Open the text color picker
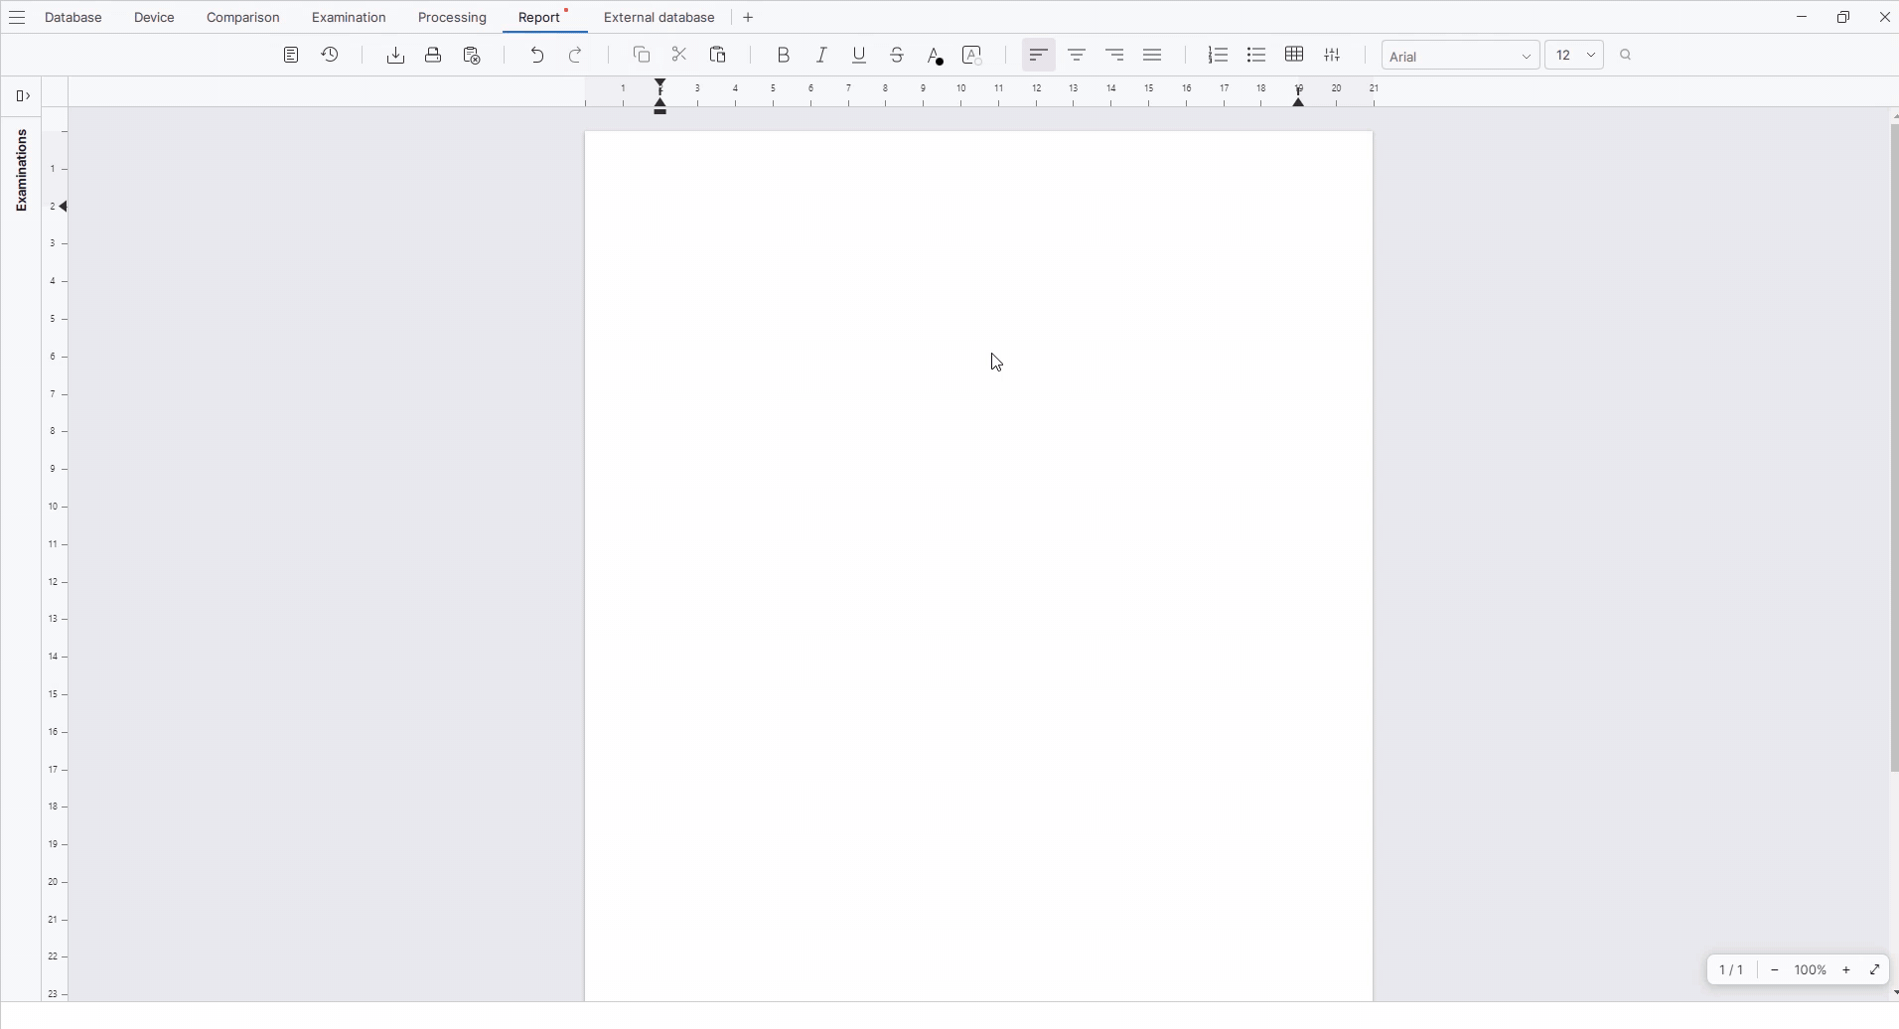 [935, 56]
